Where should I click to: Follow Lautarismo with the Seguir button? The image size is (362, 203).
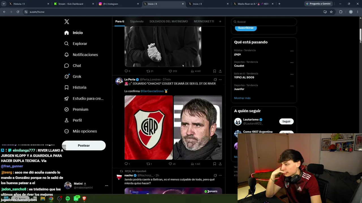(x=286, y=122)
